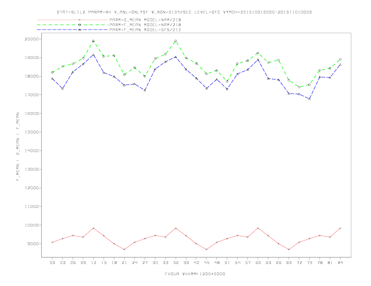Click the x-axis label 69
The width and height of the screenshot is (371, 286).
(x=289, y=263)
